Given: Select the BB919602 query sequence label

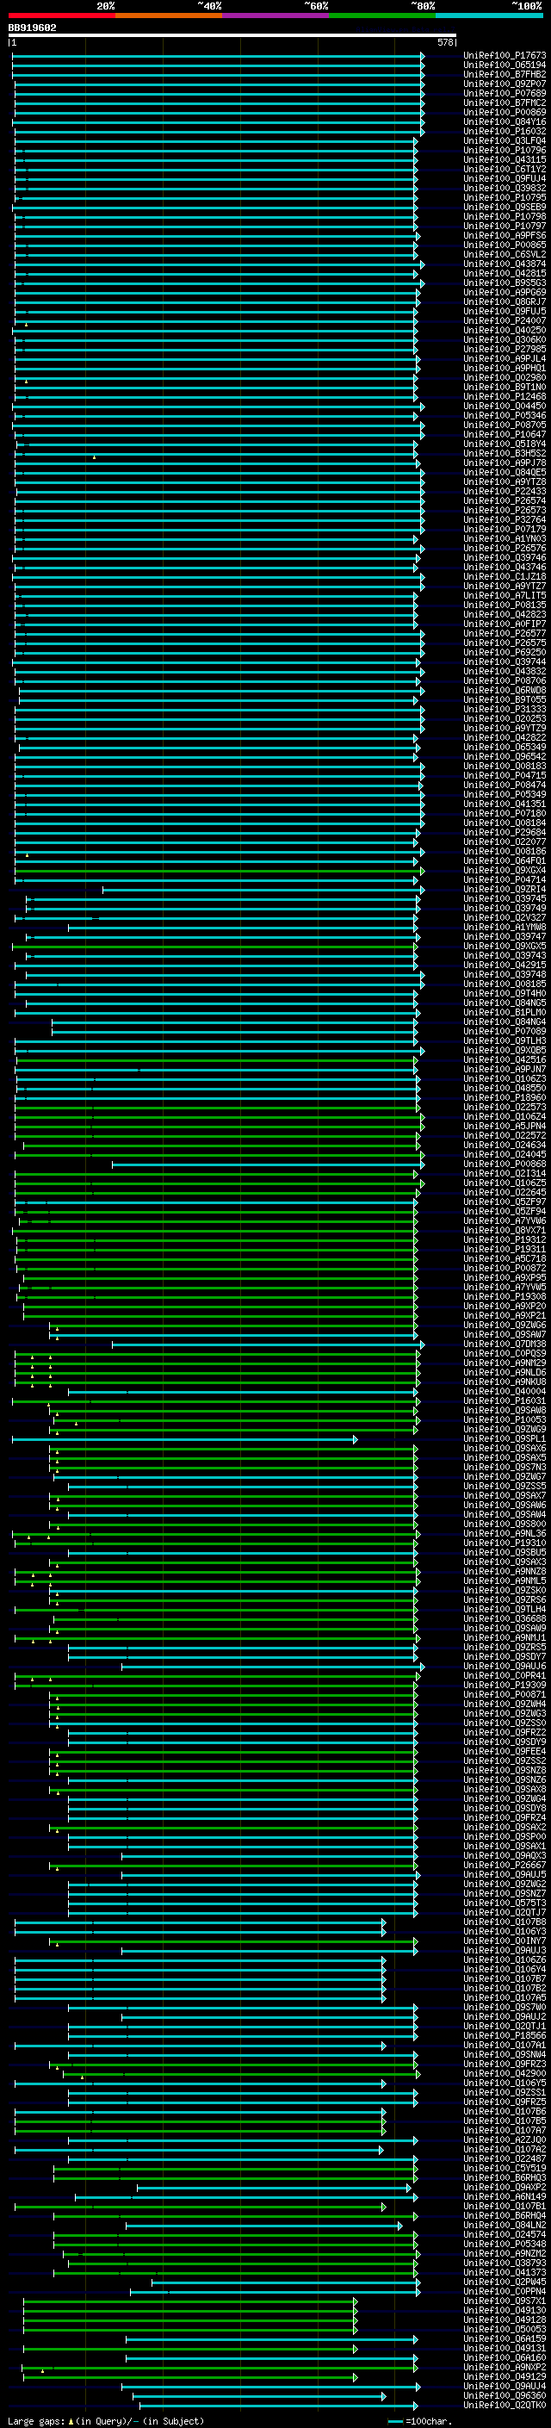Looking at the screenshot, I should coord(32,28).
